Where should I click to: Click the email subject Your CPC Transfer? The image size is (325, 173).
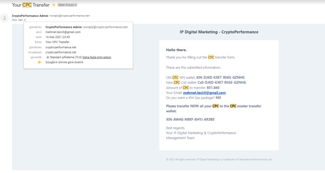point(31,5)
